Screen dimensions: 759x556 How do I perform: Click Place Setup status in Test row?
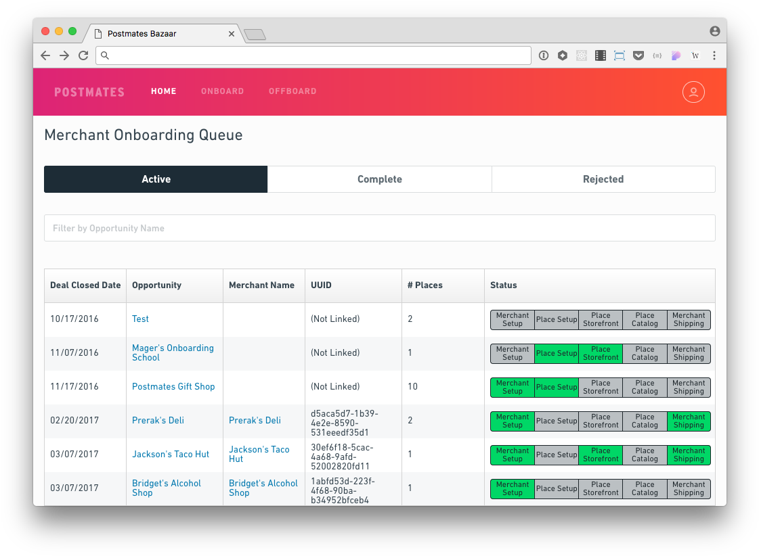point(557,320)
